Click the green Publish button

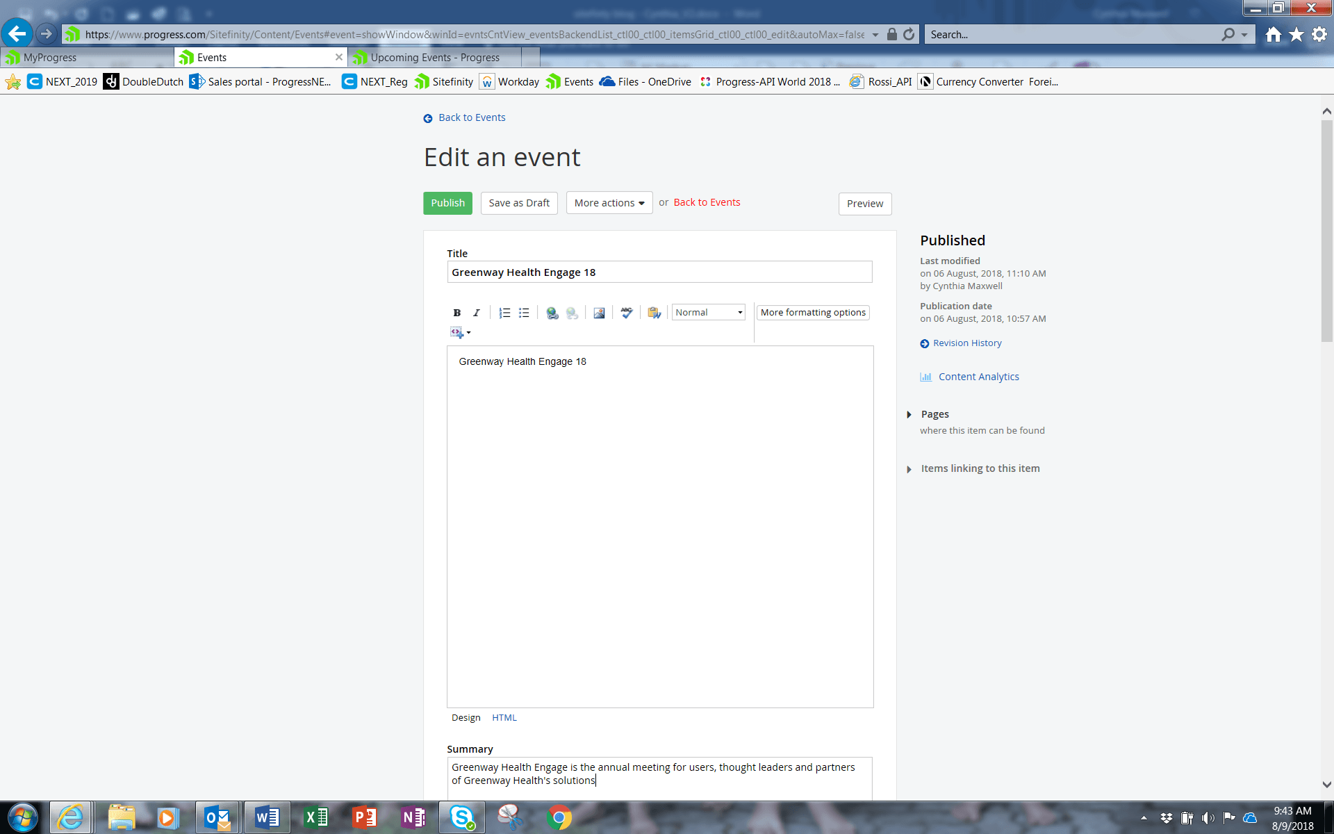pos(447,203)
